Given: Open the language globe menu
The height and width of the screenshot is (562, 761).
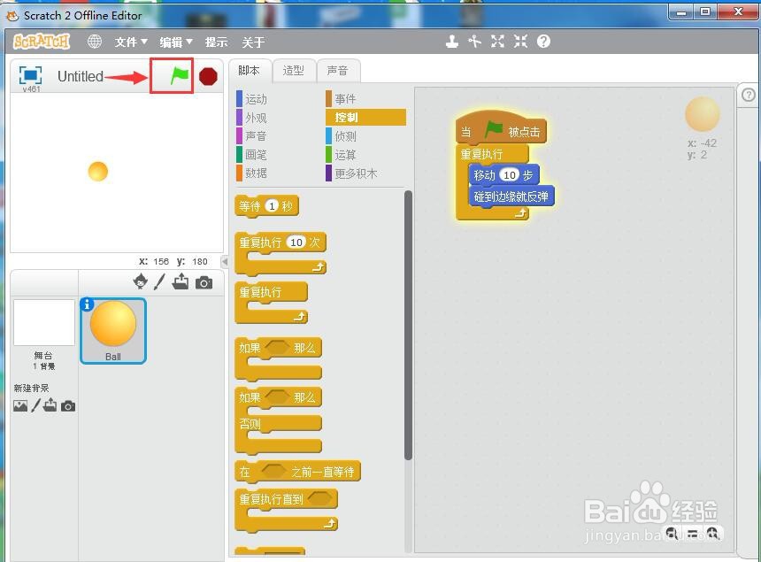Looking at the screenshot, I should point(94,42).
